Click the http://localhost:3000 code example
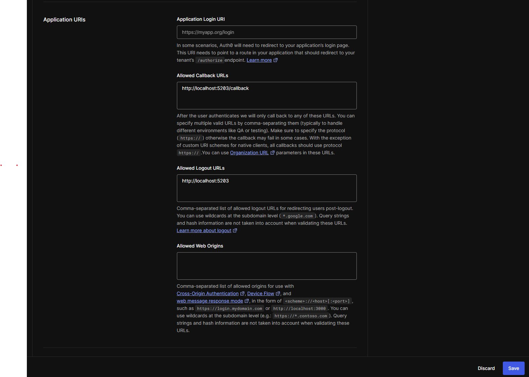Viewport: 529px width, 377px height. pos(299,309)
